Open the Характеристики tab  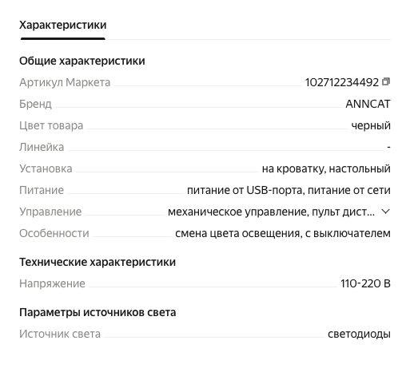pyautogui.click(x=63, y=25)
